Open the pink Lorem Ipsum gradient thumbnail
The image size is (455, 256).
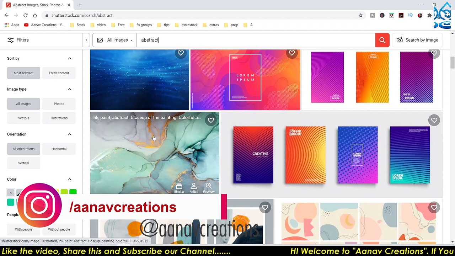(x=245, y=80)
